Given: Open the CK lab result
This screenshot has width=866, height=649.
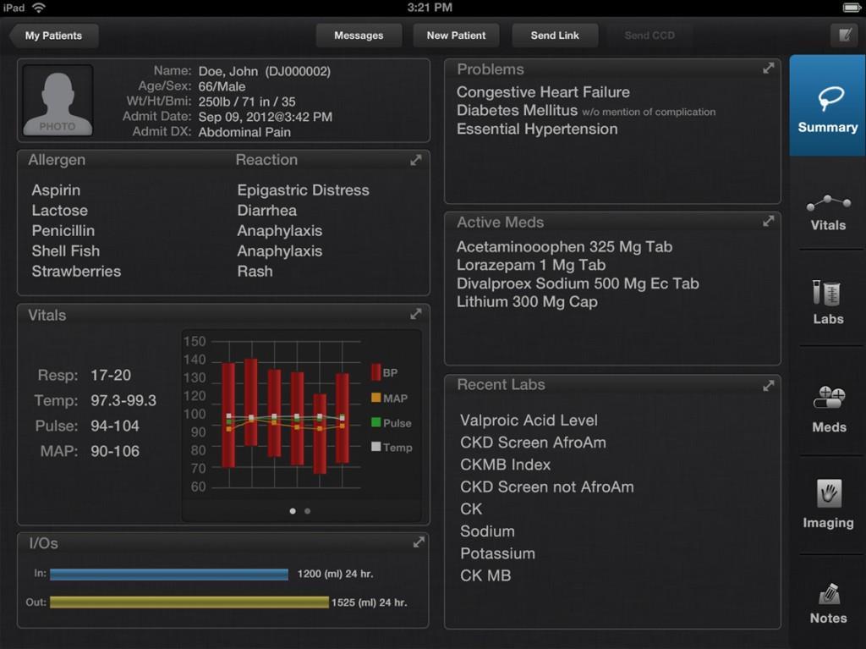Looking at the screenshot, I should point(471,509).
